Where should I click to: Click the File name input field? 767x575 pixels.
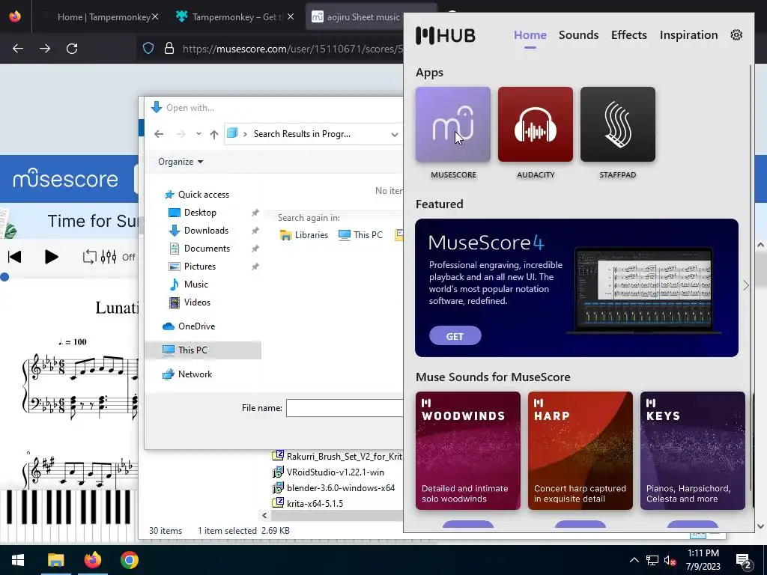point(345,408)
